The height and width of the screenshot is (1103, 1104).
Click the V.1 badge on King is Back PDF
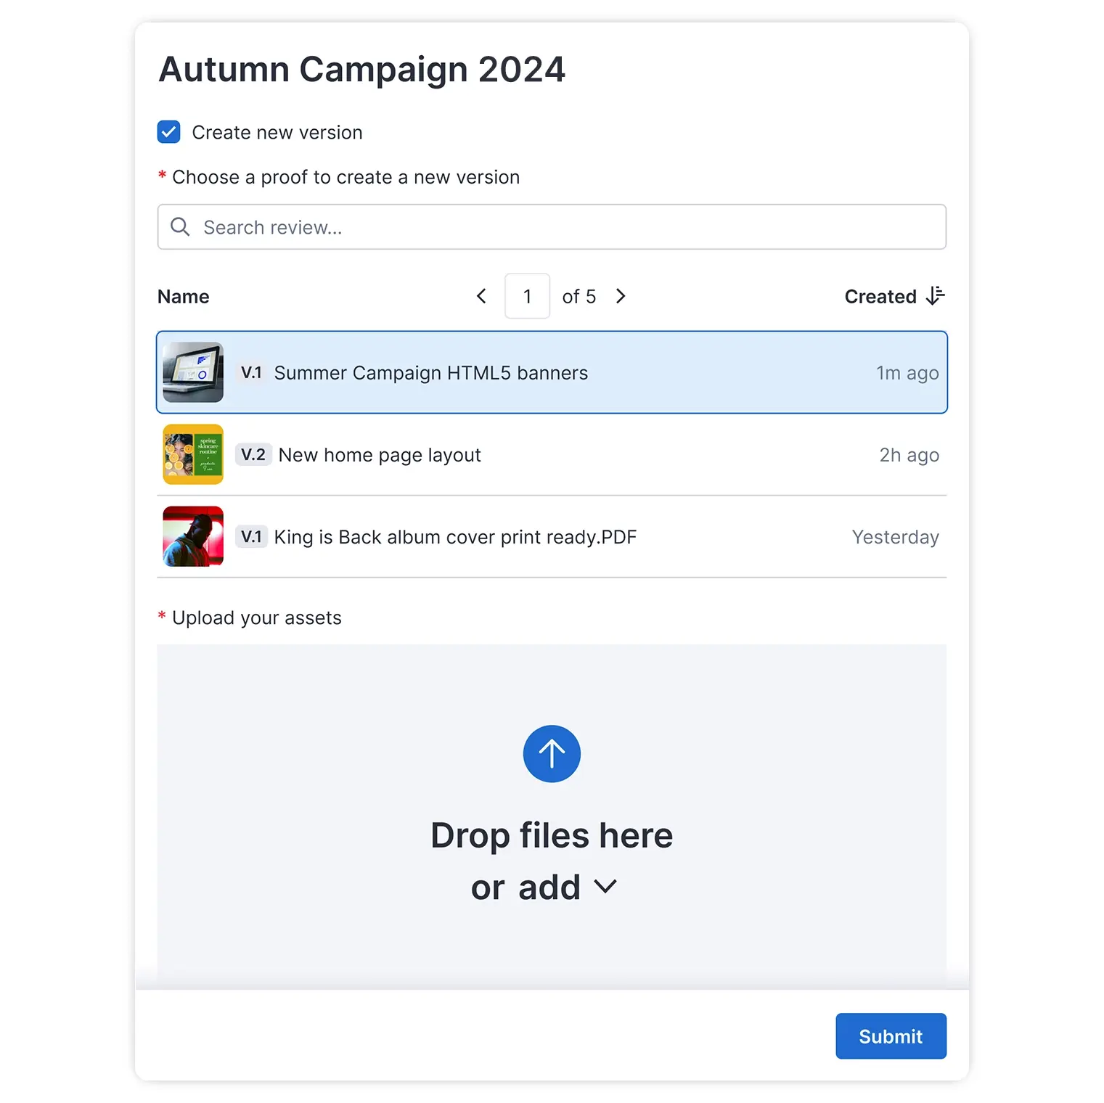pos(252,537)
